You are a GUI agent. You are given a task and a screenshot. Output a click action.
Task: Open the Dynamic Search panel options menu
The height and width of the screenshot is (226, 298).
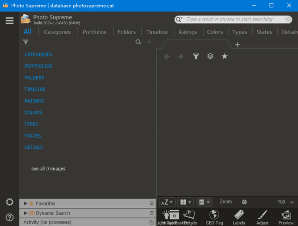(x=151, y=213)
